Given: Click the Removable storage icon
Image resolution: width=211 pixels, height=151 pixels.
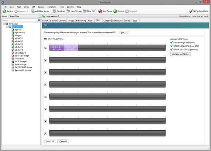Looking at the screenshot, I should (13, 70).
